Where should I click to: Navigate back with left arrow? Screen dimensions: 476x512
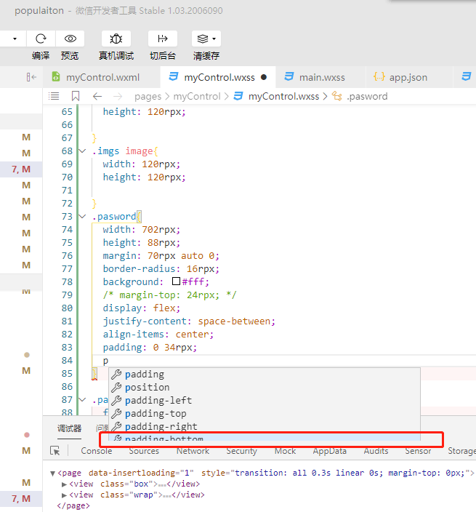point(97,96)
